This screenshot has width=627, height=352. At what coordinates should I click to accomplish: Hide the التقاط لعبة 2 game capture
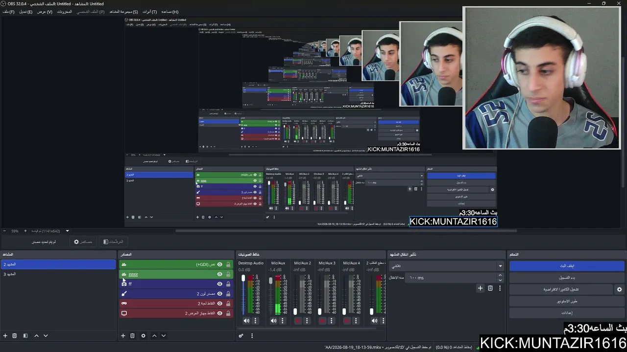click(x=220, y=304)
